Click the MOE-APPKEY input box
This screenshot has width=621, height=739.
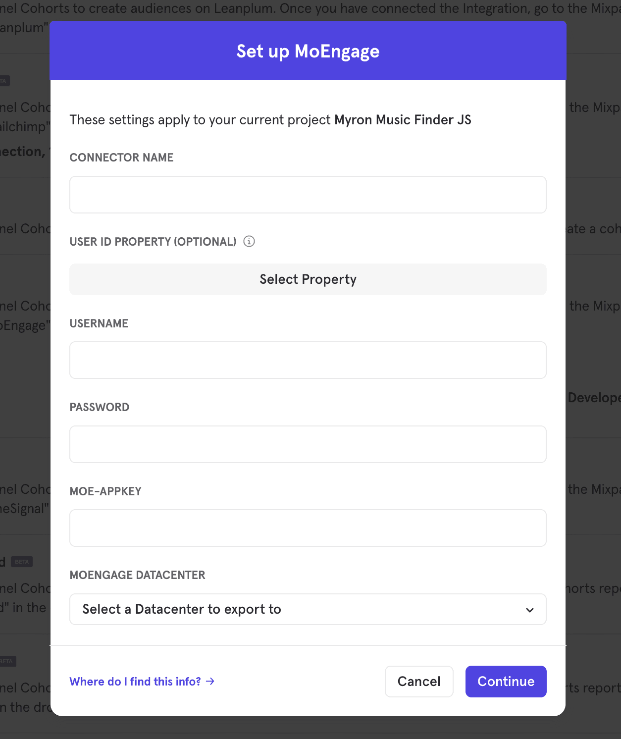pyautogui.click(x=308, y=528)
